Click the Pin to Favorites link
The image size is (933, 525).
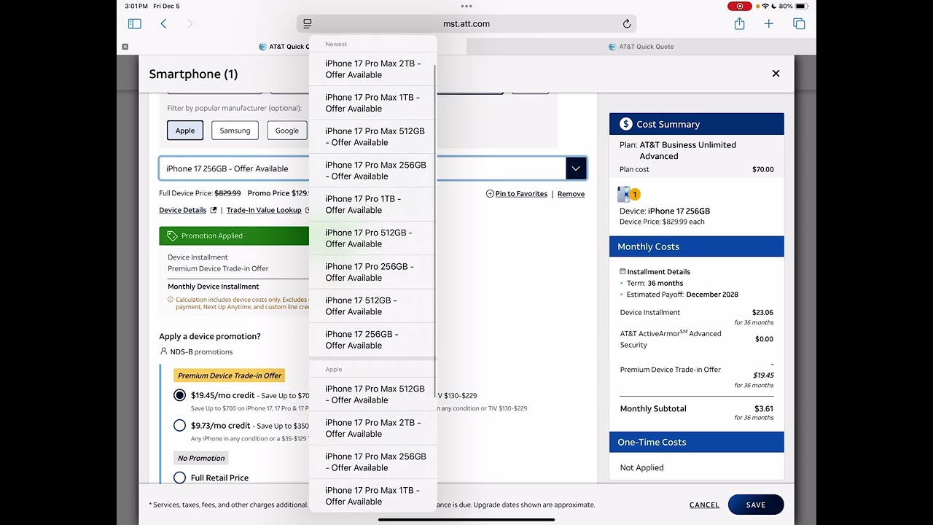coord(521,194)
